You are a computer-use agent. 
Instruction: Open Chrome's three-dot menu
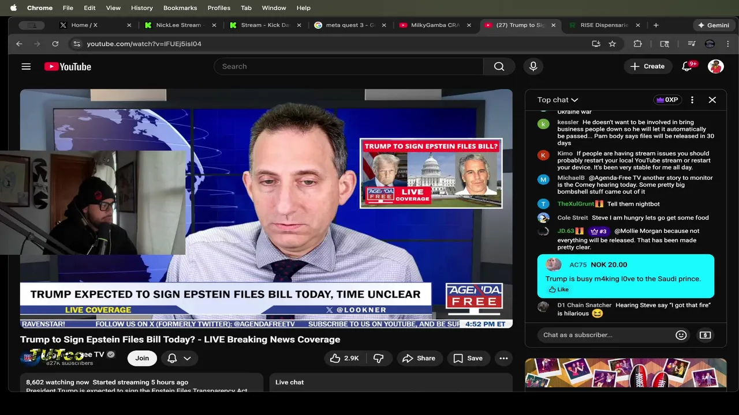[728, 44]
